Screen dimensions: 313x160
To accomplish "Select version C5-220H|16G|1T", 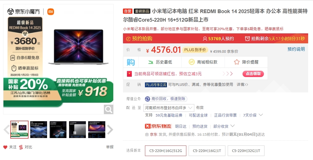I will pos(207,151).
